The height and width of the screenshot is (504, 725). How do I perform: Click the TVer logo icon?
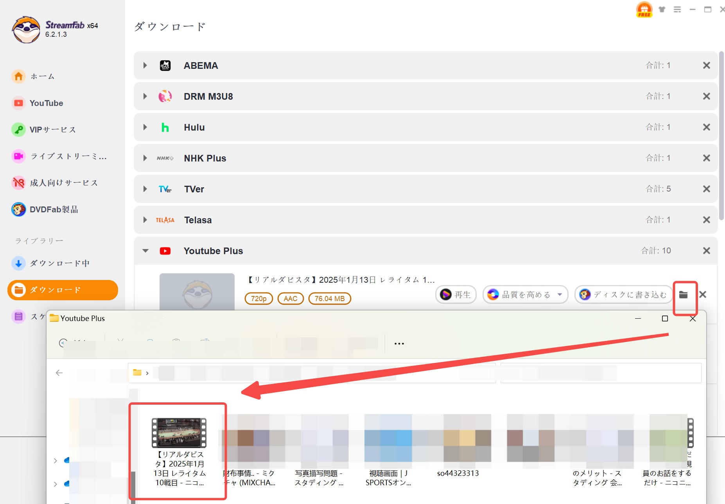pos(165,189)
